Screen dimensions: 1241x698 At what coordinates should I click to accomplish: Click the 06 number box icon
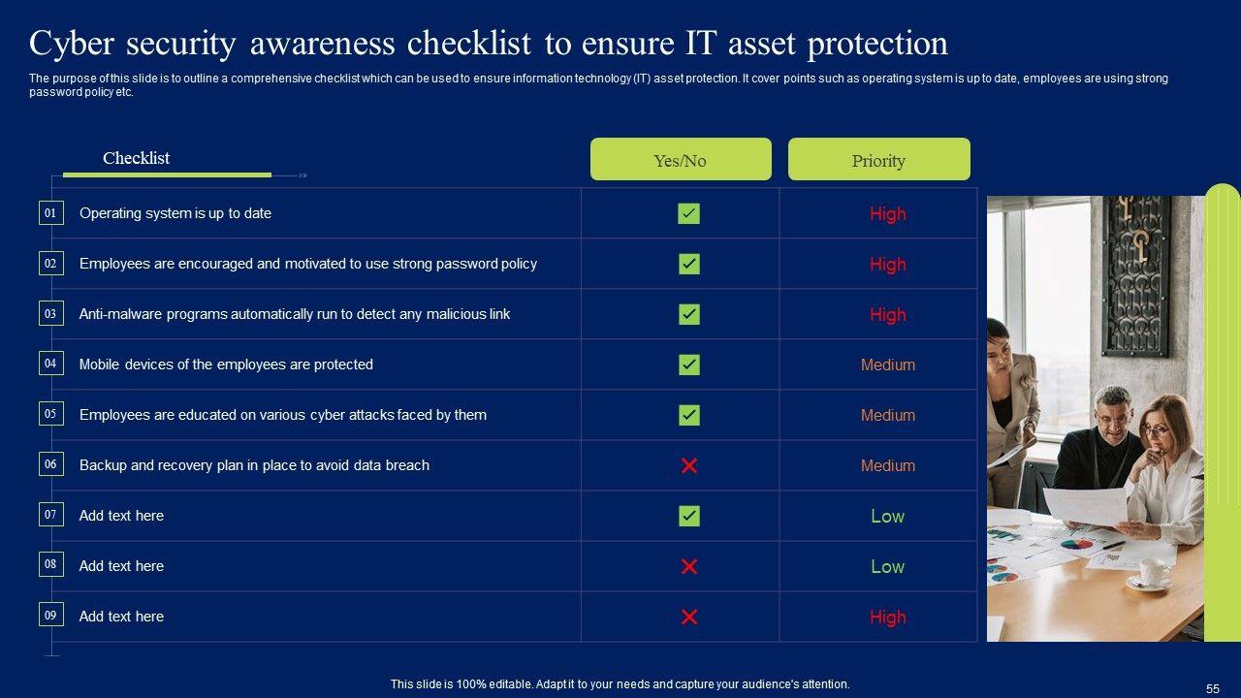[x=50, y=464]
